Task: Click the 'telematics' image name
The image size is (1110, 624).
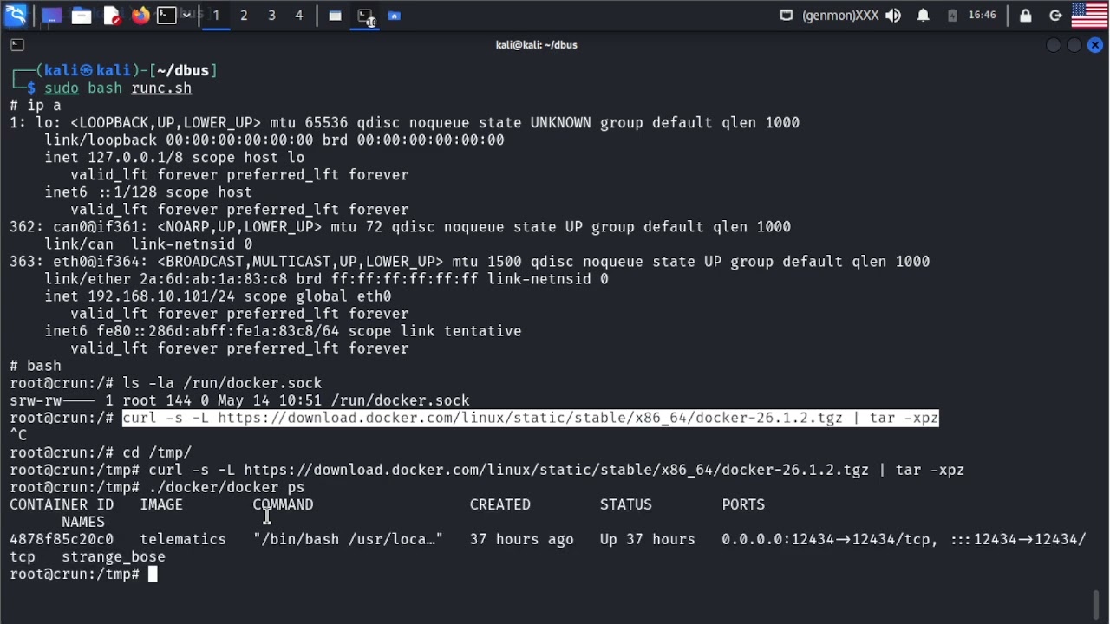Action: 183,539
